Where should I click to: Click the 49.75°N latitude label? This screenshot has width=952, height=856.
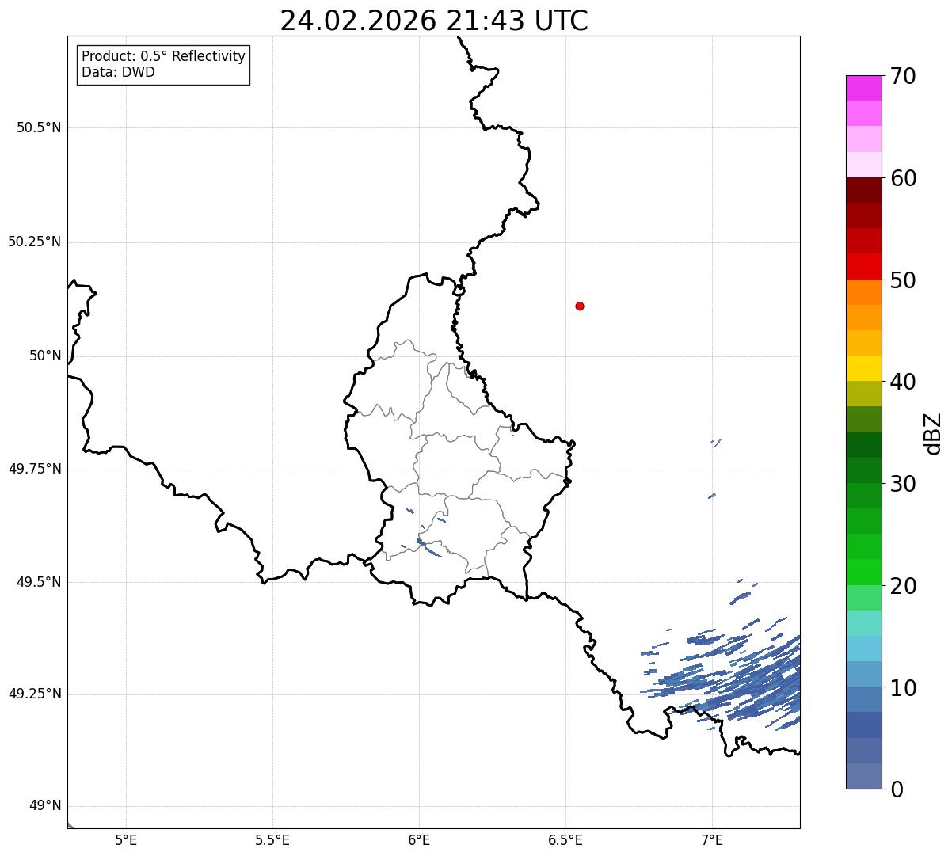(x=35, y=469)
